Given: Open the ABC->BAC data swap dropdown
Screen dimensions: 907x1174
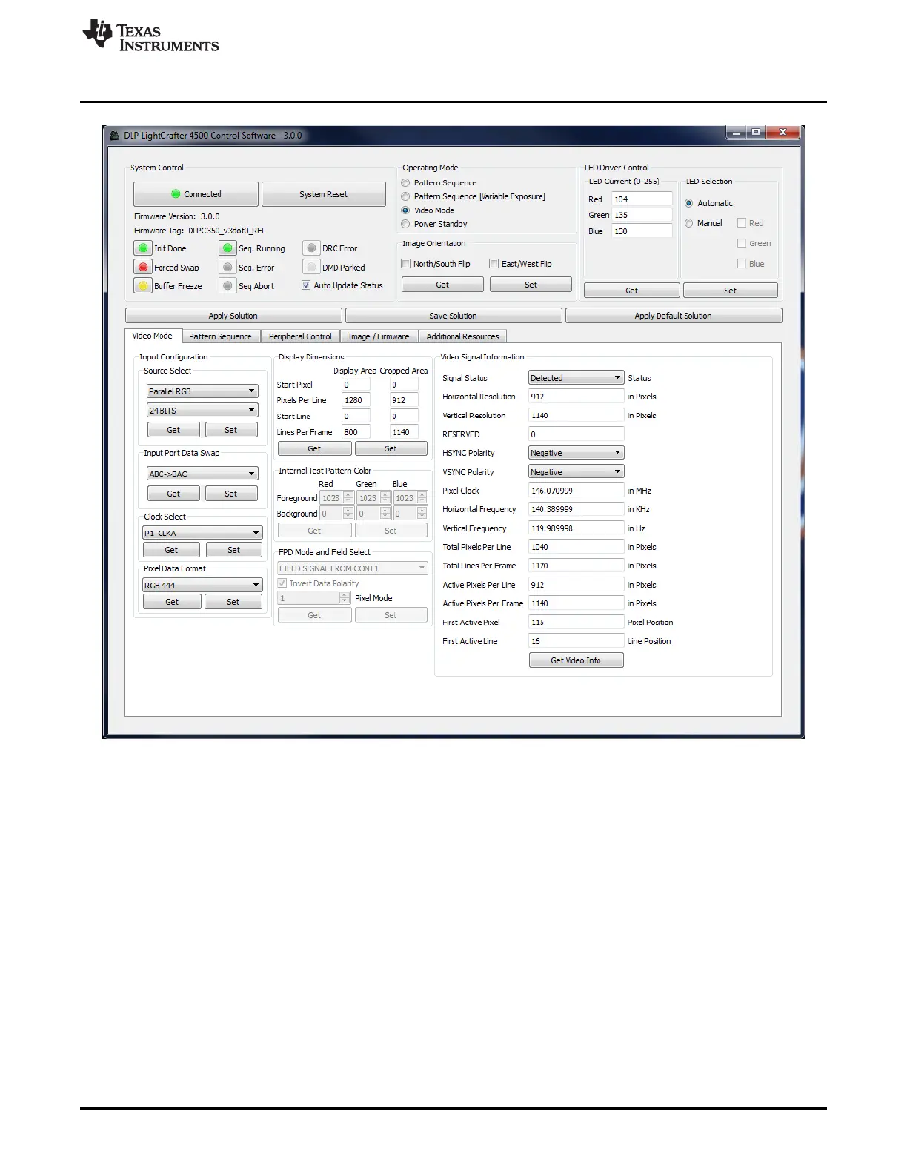Looking at the screenshot, I should [202, 474].
